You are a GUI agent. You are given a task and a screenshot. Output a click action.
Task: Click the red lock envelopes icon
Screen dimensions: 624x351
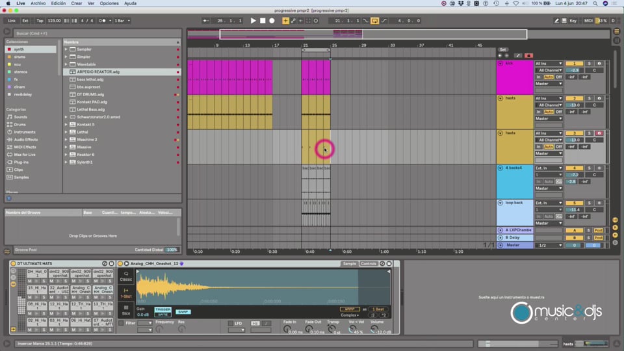(x=528, y=56)
